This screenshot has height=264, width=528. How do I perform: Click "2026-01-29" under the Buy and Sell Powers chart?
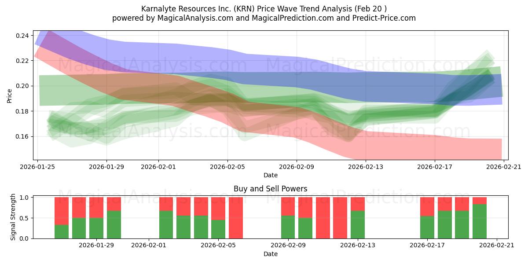(96, 246)
